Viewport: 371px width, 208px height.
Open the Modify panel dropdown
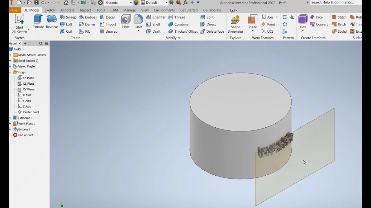[173, 38]
